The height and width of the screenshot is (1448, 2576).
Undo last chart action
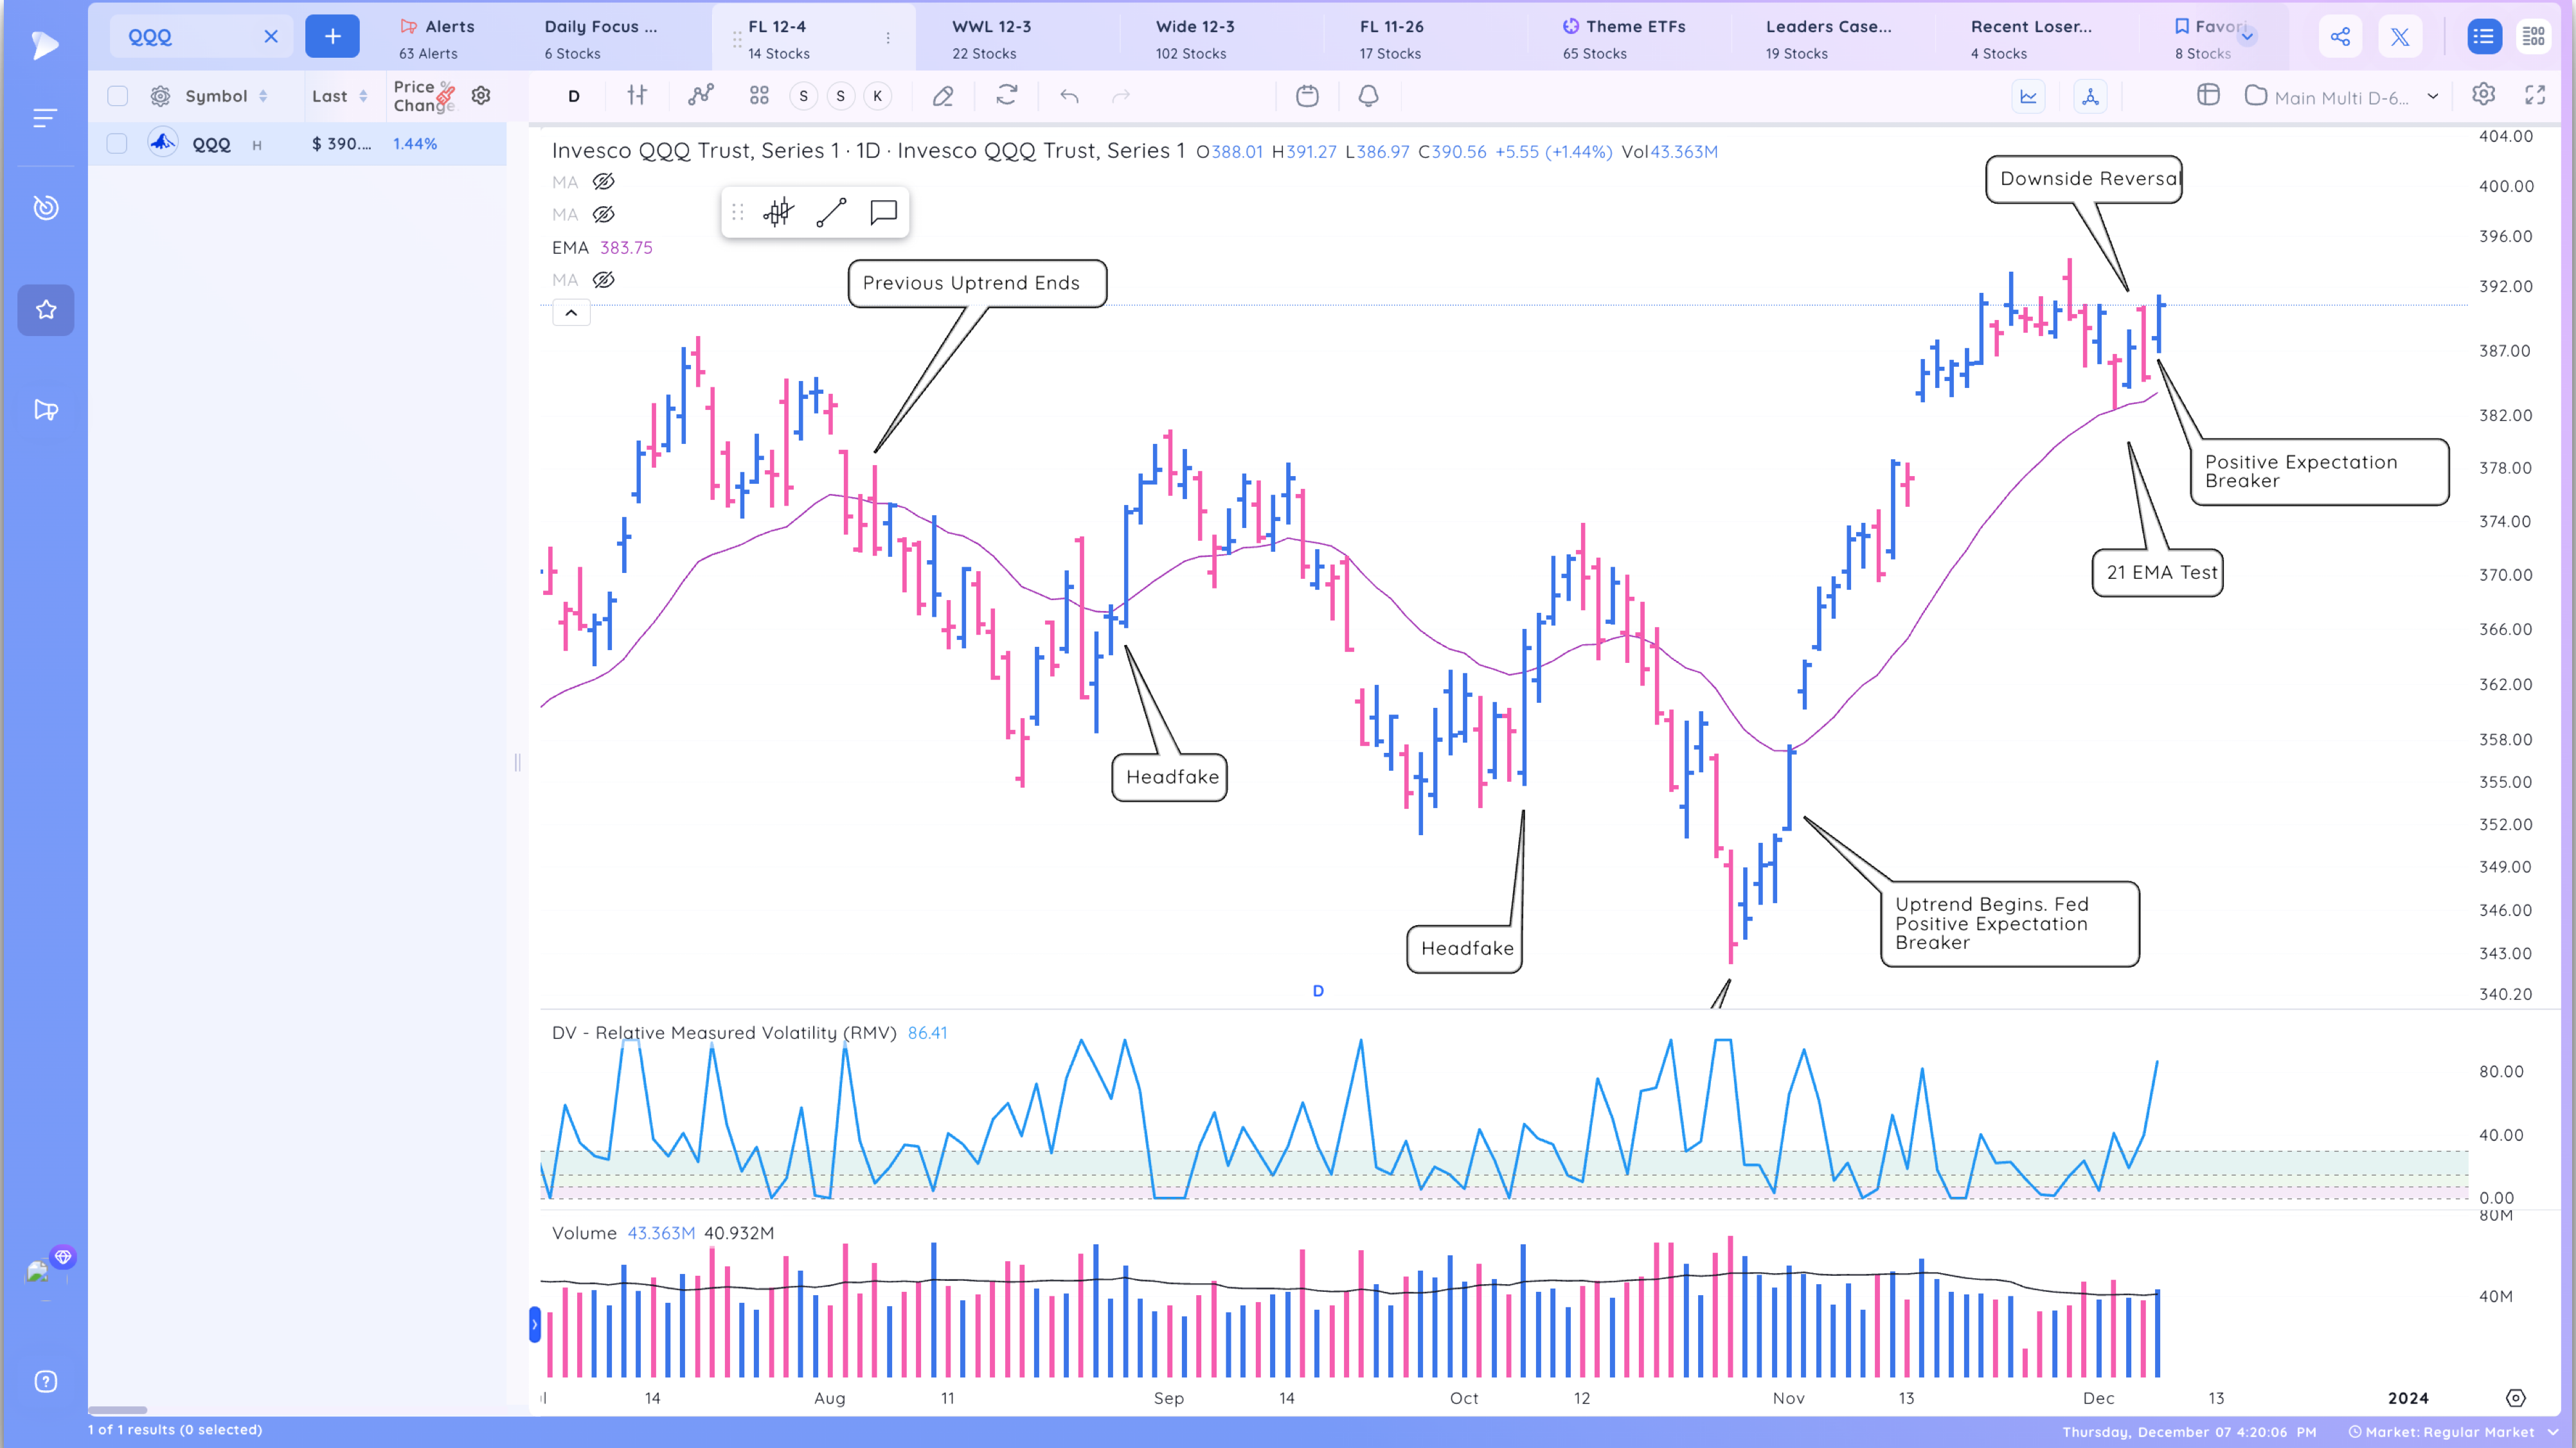(x=1069, y=96)
